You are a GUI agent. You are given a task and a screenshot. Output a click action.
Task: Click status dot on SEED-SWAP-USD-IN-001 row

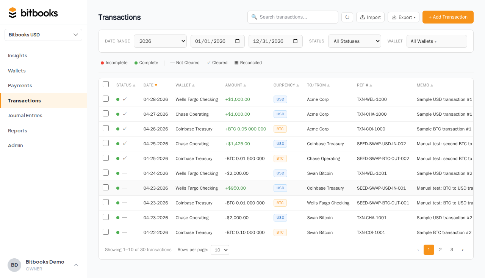click(x=118, y=188)
